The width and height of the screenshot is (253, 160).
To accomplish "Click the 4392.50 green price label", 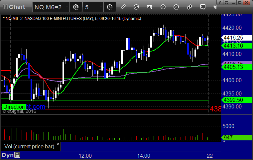I will pos(236,100).
